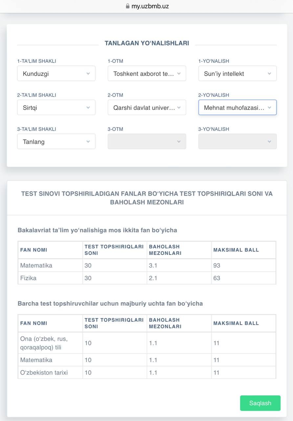
Task: Open the 1-OTM dropdown showing Toshkent axborot
Action: pos(147,74)
